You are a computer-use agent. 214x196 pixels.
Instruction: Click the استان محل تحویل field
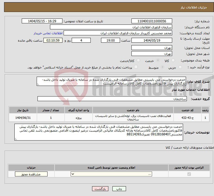(152, 48)
